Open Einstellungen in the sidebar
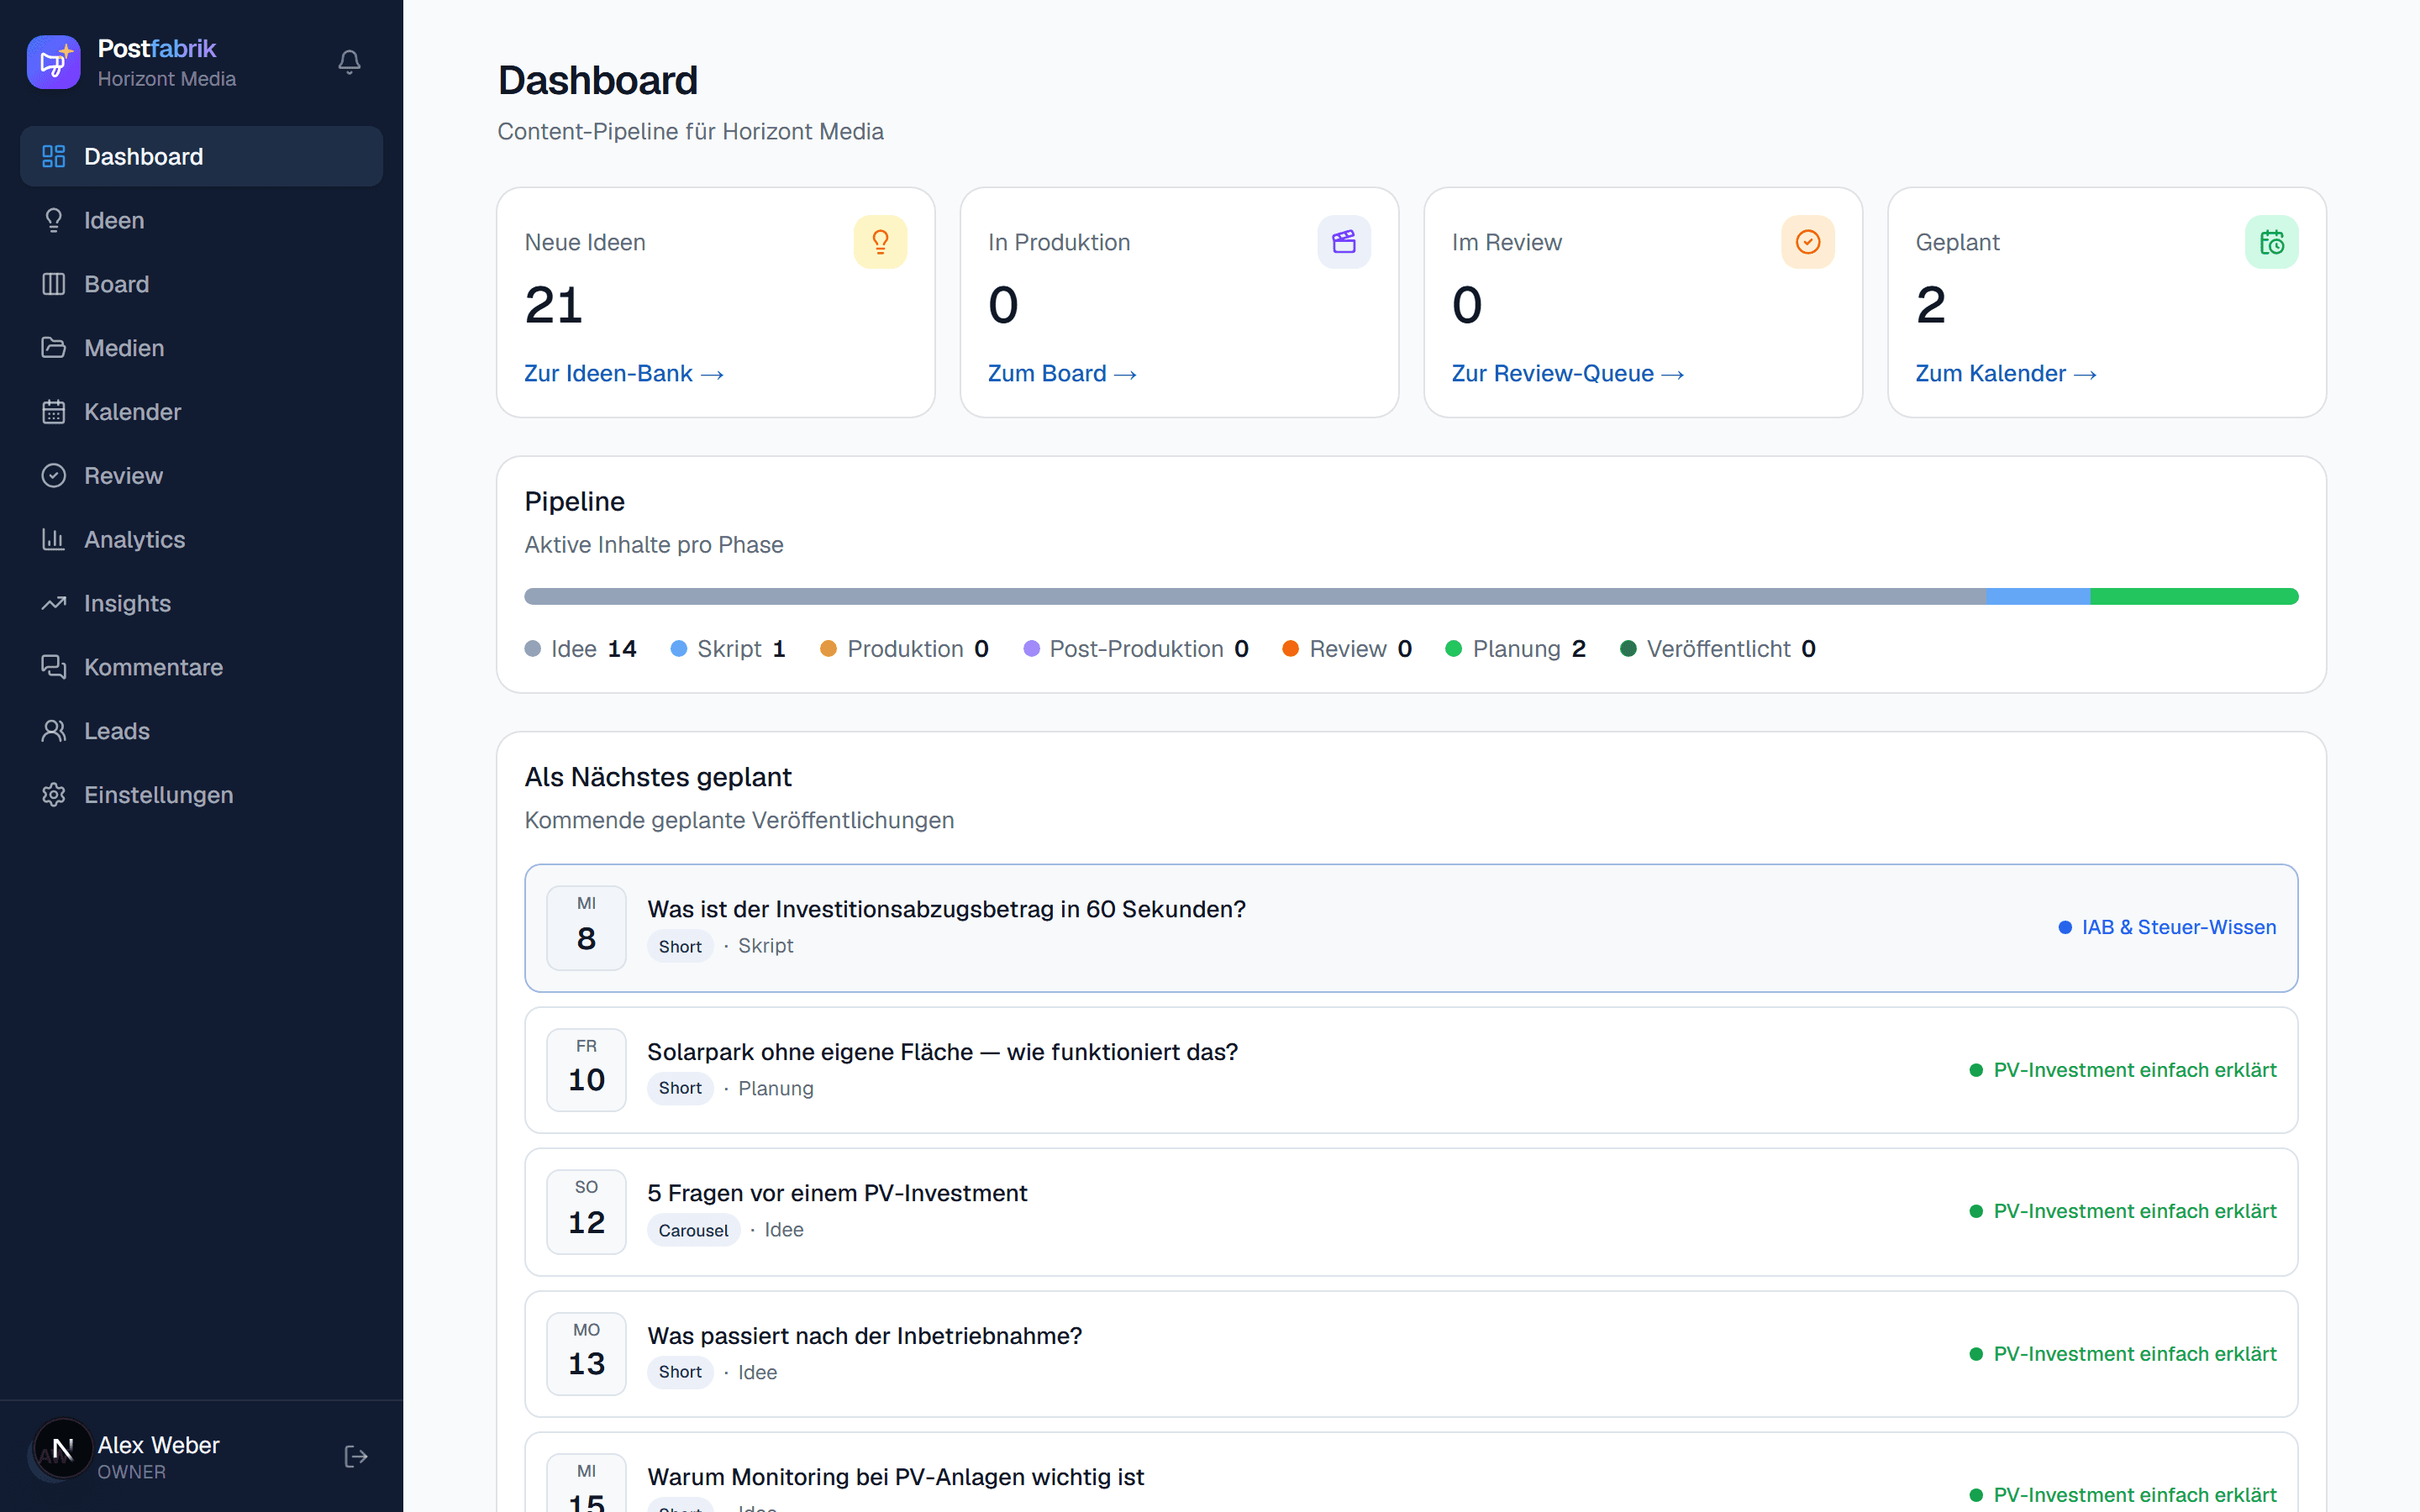The image size is (2420, 1512). [x=201, y=795]
